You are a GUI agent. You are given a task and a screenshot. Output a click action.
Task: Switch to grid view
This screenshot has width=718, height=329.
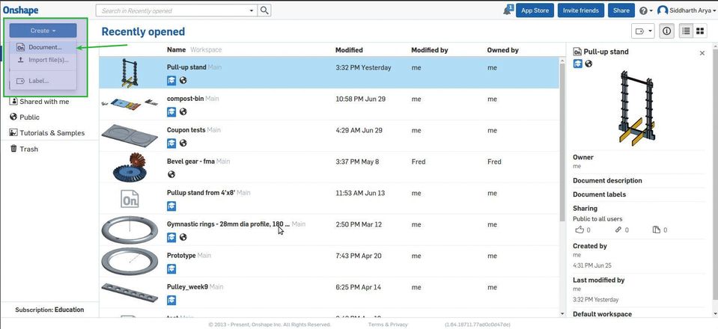[700, 31]
